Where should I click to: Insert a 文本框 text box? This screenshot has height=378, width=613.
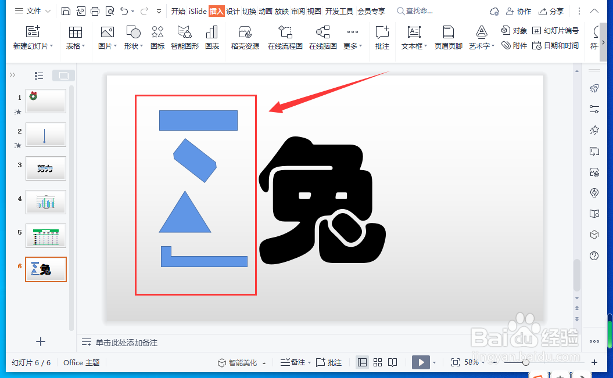click(414, 38)
